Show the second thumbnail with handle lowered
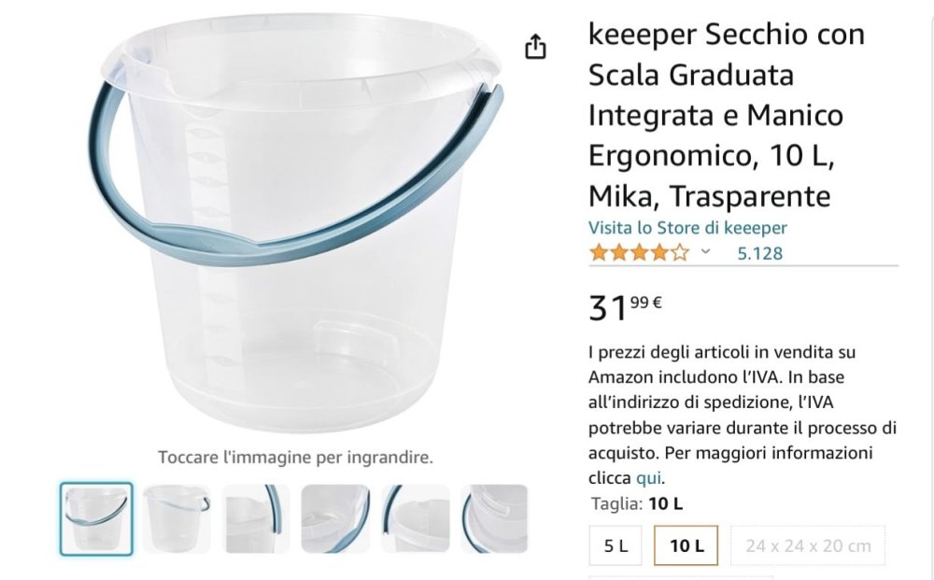Screen dimensions: 934x580 pos(177,518)
